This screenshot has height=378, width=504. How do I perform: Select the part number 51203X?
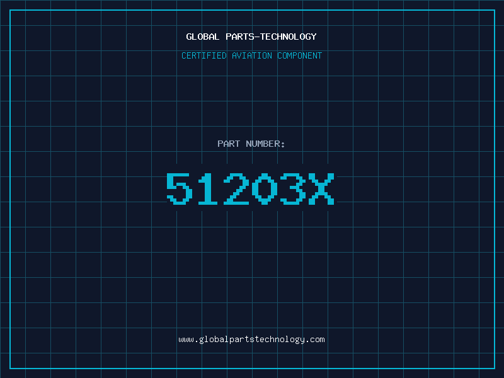250,188
